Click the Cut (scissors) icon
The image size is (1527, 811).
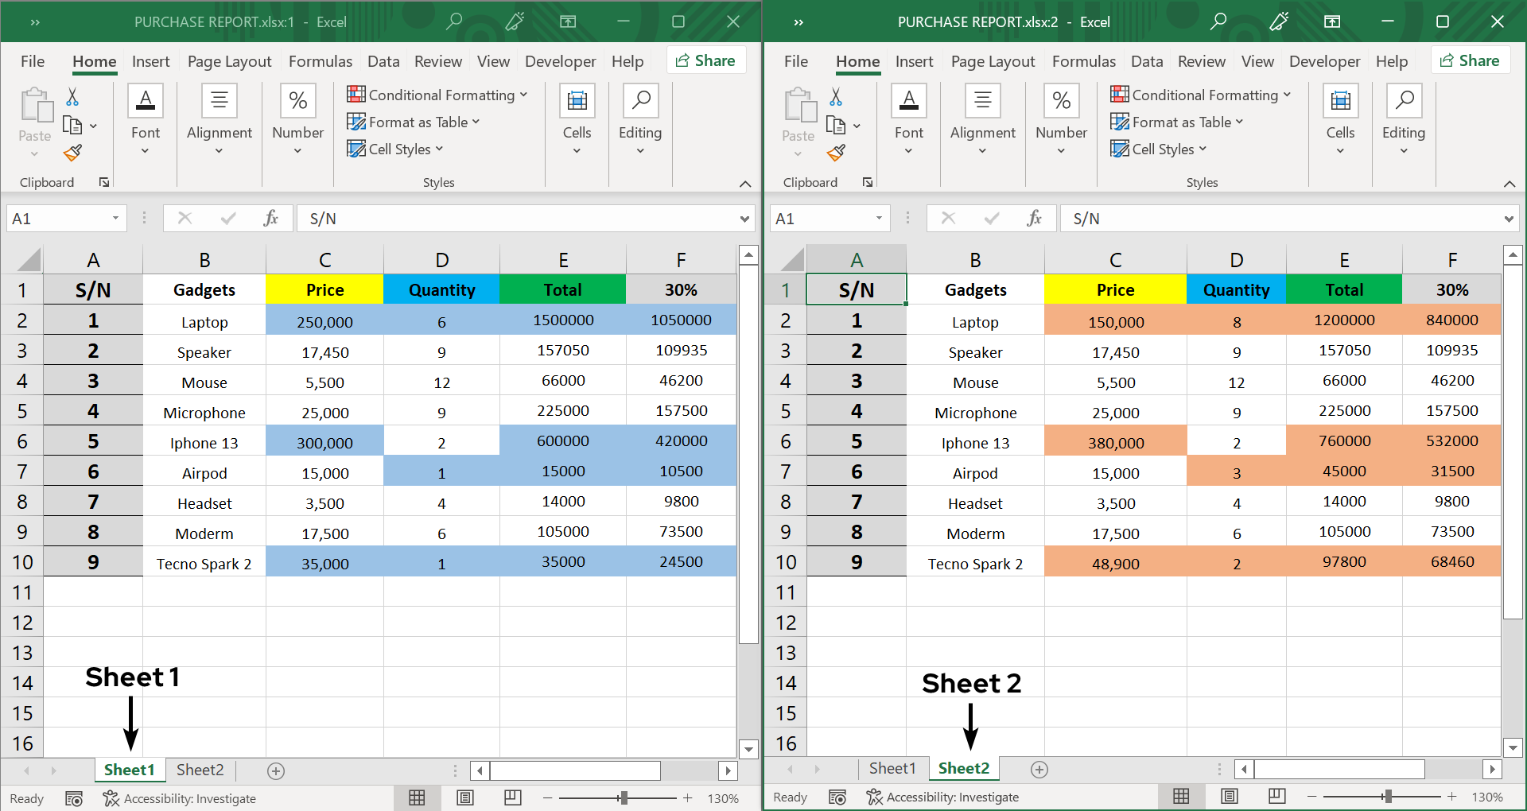(x=71, y=96)
